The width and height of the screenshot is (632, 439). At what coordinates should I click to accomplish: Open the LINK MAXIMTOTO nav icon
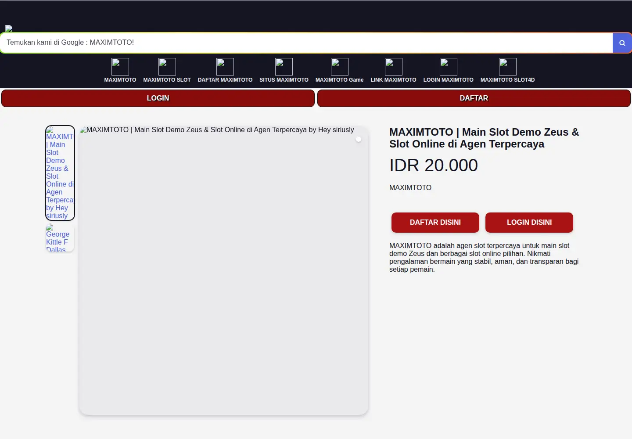tap(394, 67)
